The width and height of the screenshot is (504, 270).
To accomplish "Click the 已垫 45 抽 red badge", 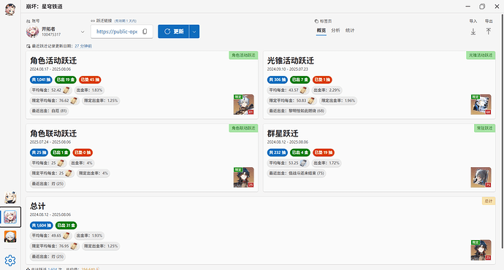I will (90, 80).
